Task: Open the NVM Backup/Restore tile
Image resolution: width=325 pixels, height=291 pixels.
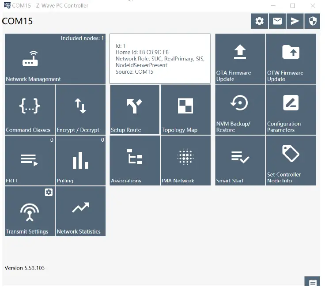Action: pos(240,110)
